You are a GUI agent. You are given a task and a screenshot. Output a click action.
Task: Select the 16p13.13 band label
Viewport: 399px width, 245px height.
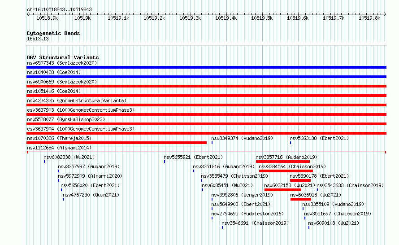coord(38,39)
